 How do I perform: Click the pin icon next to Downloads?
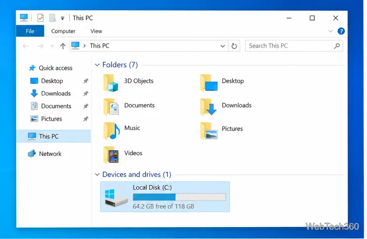86,94
